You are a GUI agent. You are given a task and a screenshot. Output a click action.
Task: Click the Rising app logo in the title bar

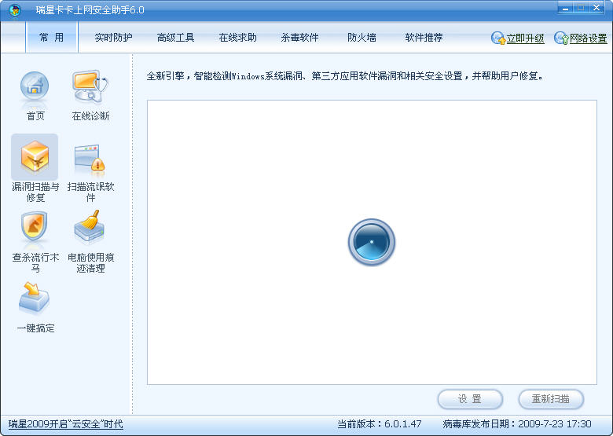pyautogui.click(x=15, y=9)
